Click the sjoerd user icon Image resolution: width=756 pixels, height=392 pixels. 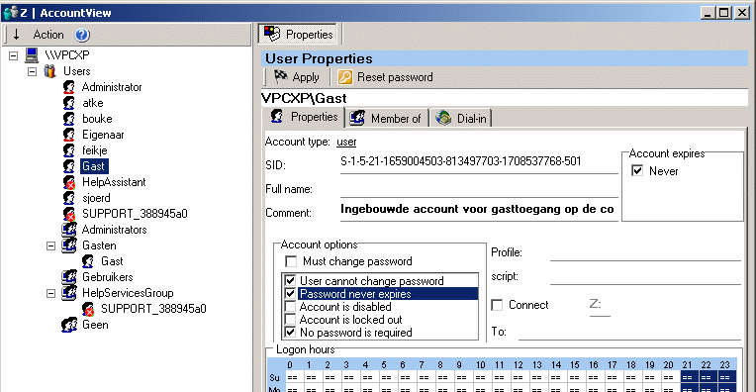pos(69,198)
